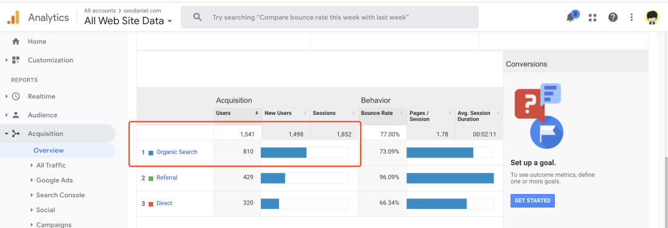Viewport: 668px width, 228px height.
Task: Click the GET STARTED button
Action: [x=533, y=201]
